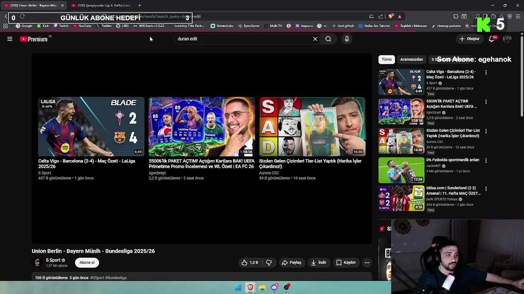Open options for sidebar 5500₺'lik PAKET AÇTIM video
Viewport: 524px width, 294px height.
486,102
